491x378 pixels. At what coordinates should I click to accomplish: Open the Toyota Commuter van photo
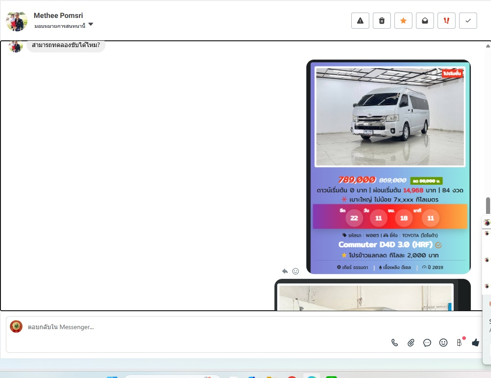tap(389, 117)
